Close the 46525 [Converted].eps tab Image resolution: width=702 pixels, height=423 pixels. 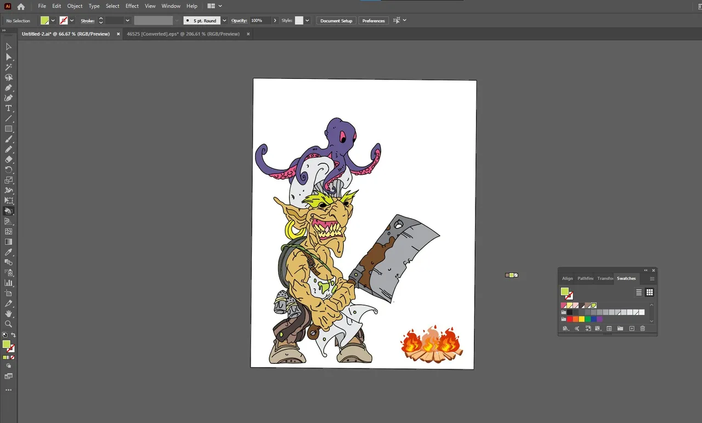(x=248, y=34)
